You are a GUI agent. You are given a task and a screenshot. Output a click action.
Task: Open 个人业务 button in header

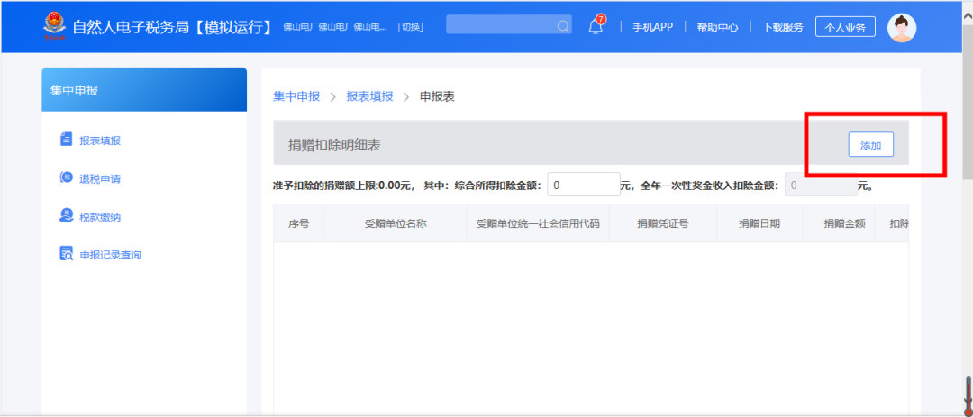click(x=845, y=27)
